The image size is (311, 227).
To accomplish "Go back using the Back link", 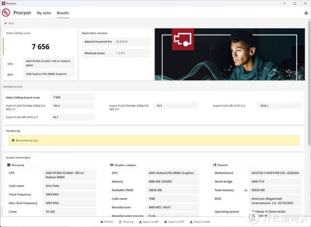I will coord(11,23).
